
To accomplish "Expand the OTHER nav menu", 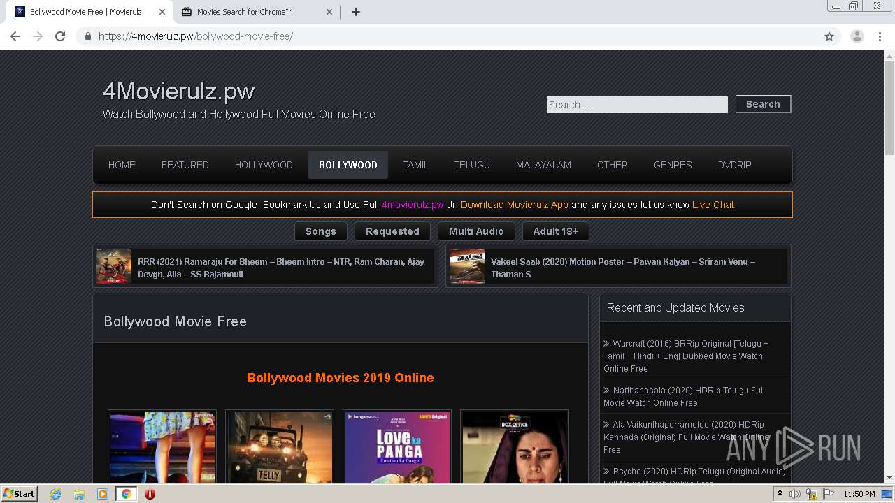I will point(613,165).
